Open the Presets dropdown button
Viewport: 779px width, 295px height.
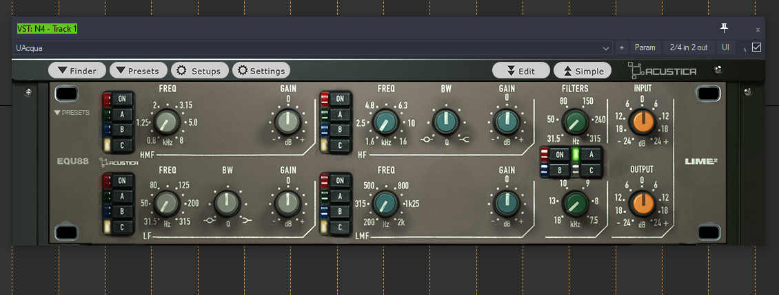138,70
